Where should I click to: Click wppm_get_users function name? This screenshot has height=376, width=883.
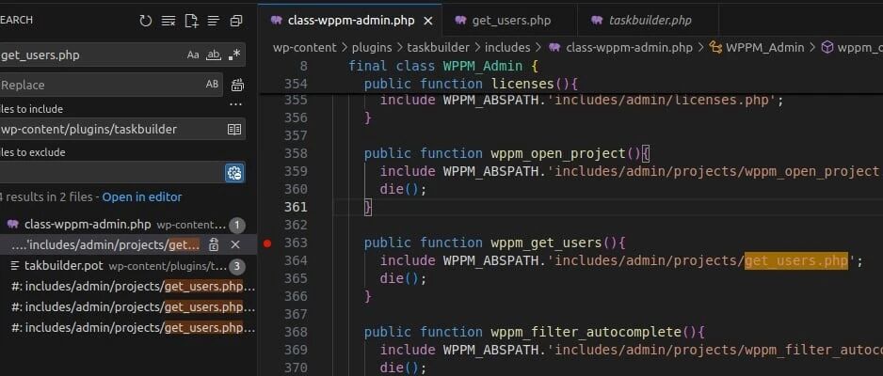(x=546, y=243)
